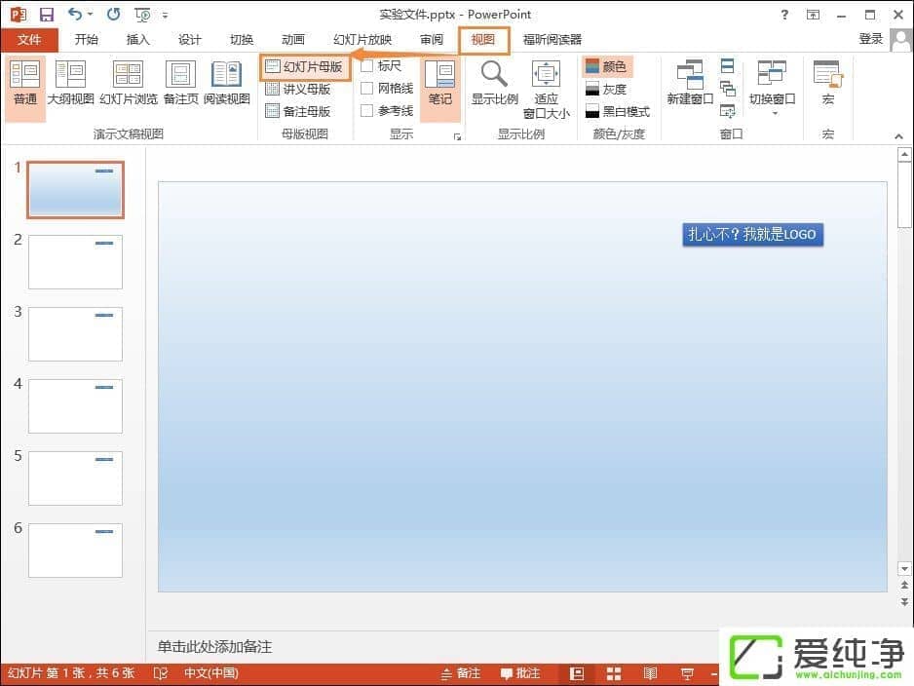Viewport: 914px width, 686px height.
Task: Switch display to 灰度 (Grayscale) mode
Action: tap(613, 89)
